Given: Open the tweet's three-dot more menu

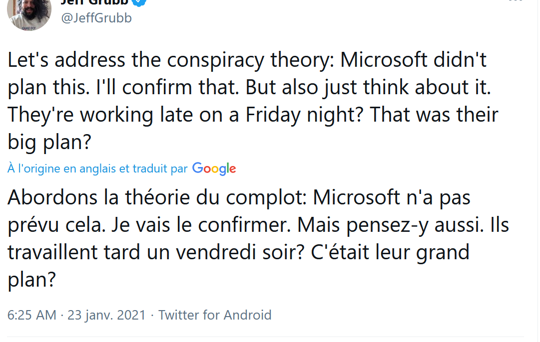Looking at the screenshot, I should (516, 1).
